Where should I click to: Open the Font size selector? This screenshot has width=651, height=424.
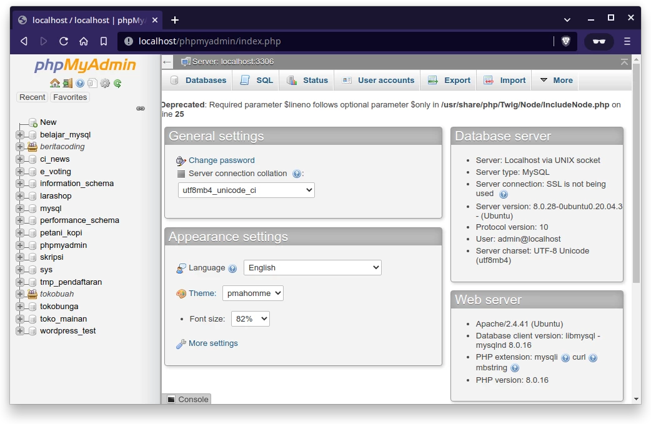[x=250, y=318]
